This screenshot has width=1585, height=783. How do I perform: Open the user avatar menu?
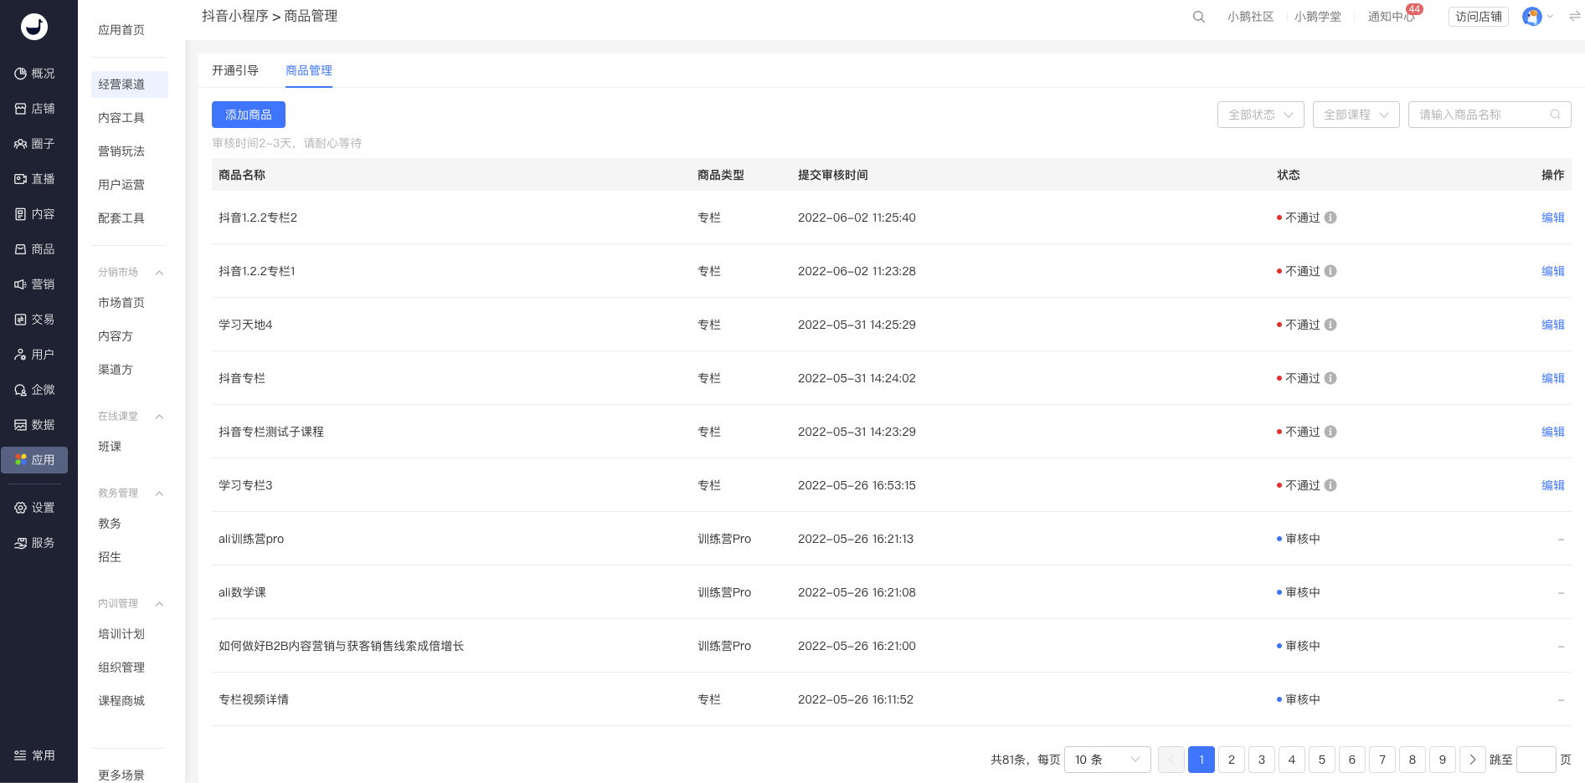coord(1532,17)
